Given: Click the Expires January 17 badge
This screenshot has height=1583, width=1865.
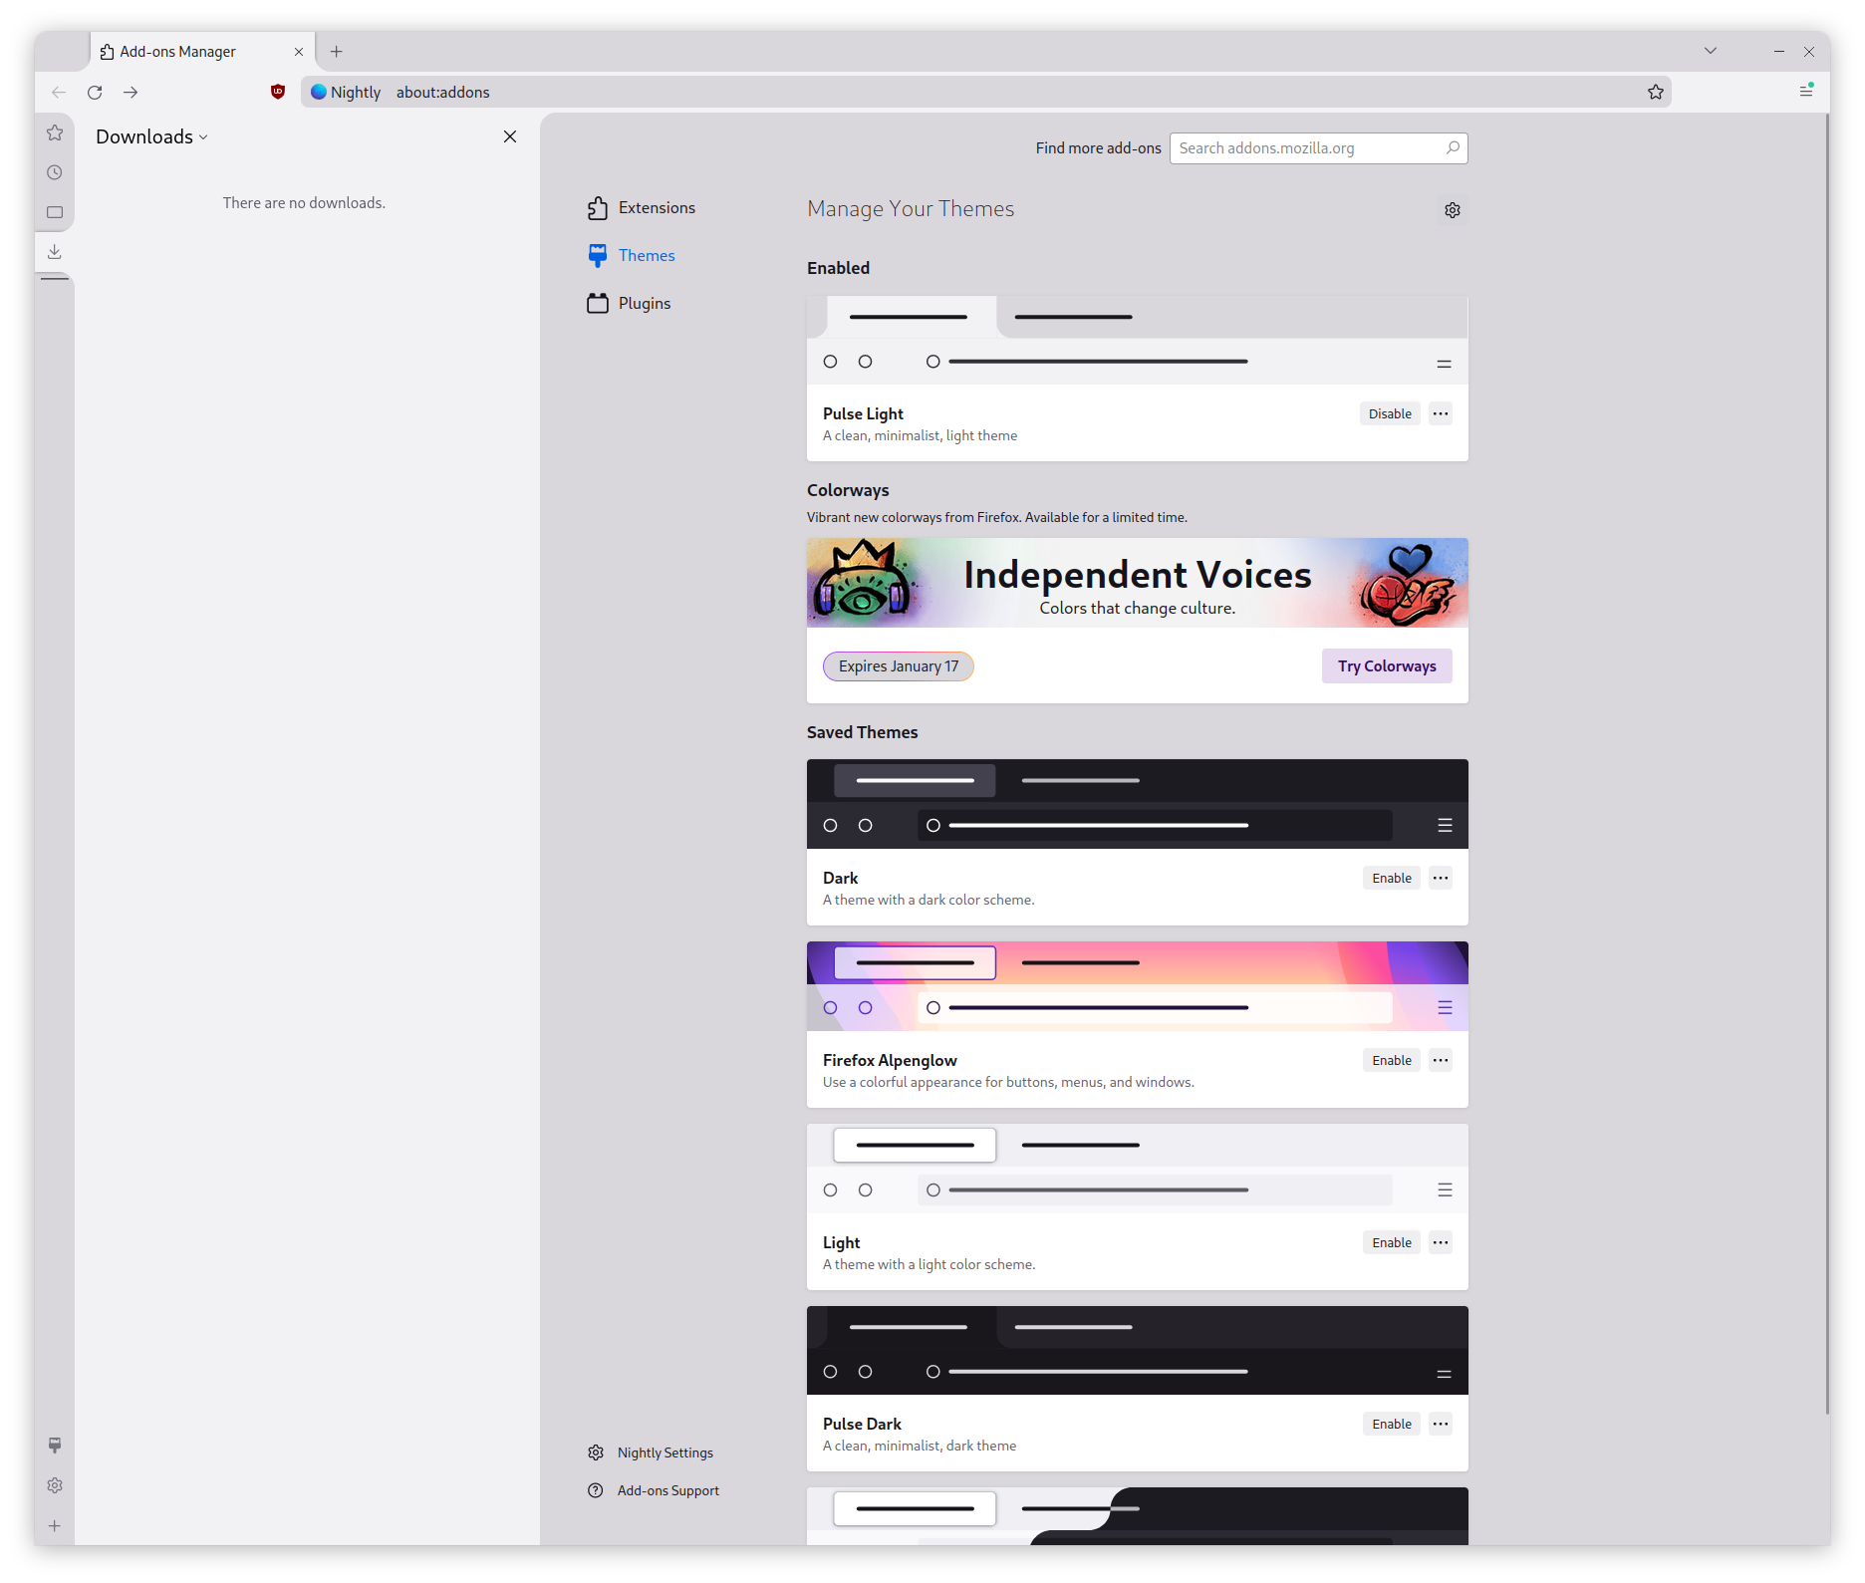Looking at the screenshot, I should pos(899,666).
